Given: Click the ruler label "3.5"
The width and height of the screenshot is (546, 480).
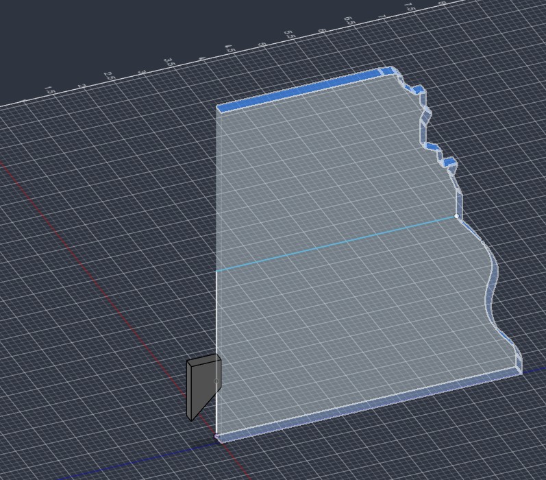Looking at the screenshot, I should (169, 62).
